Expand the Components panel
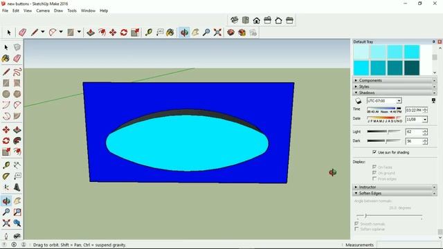The height and width of the screenshot is (249, 443). point(395,80)
